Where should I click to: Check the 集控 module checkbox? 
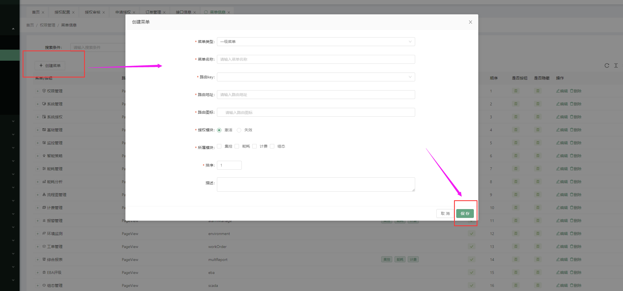[x=219, y=146]
